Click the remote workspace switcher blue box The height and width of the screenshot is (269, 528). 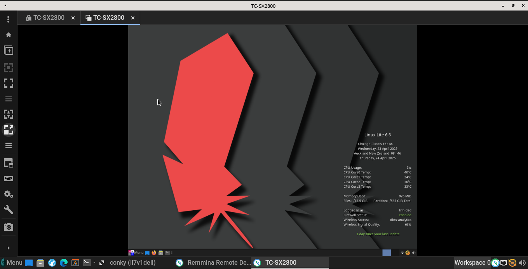(387, 253)
